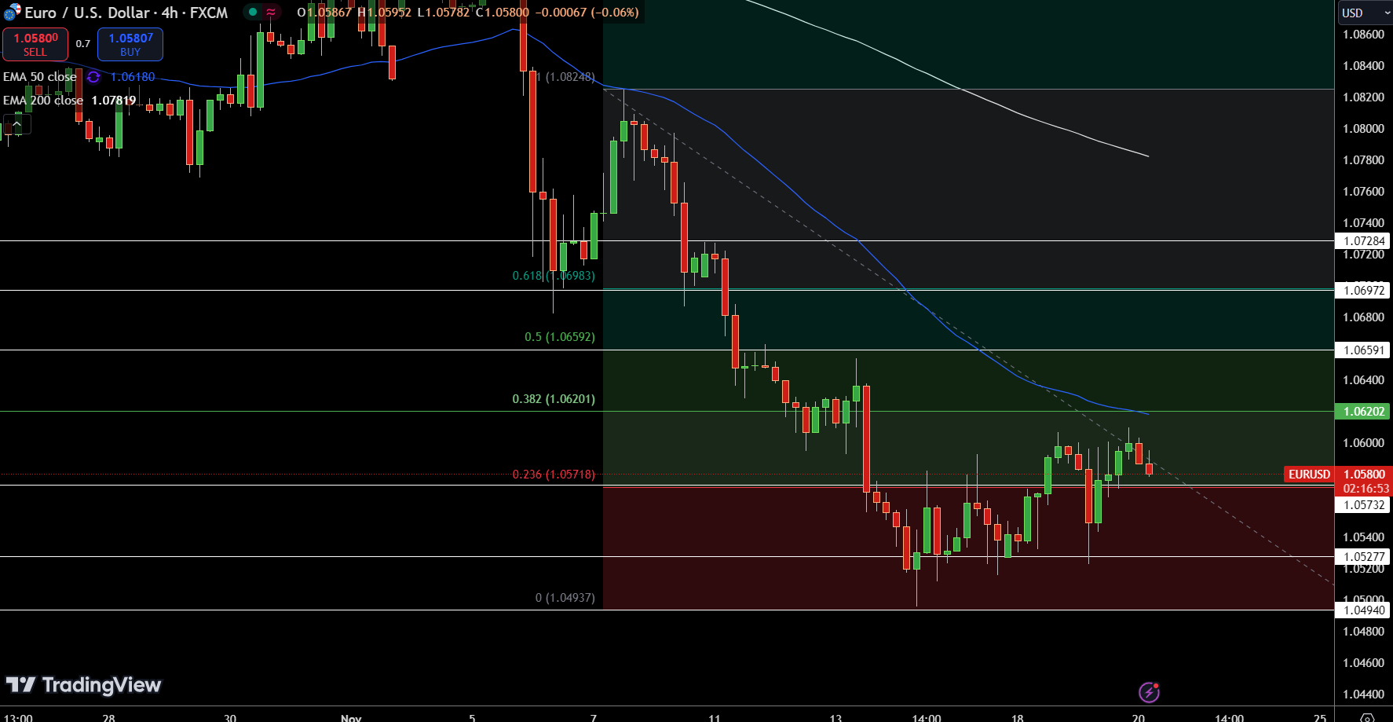
Task: Click the purple refresh icon beside EMA 50
Action: [93, 77]
